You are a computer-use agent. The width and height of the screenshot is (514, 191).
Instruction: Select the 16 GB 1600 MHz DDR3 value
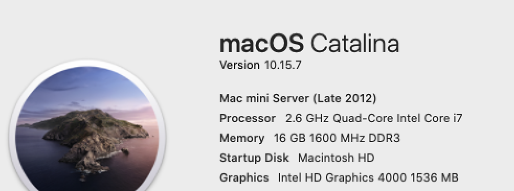[x=337, y=138]
